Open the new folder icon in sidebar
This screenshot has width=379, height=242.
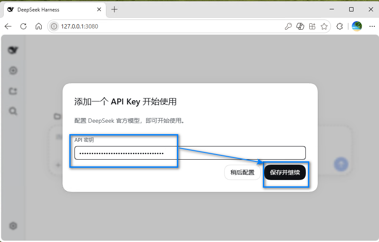click(13, 91)
